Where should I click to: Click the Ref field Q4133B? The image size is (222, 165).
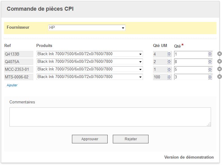(x=18, y=54)
